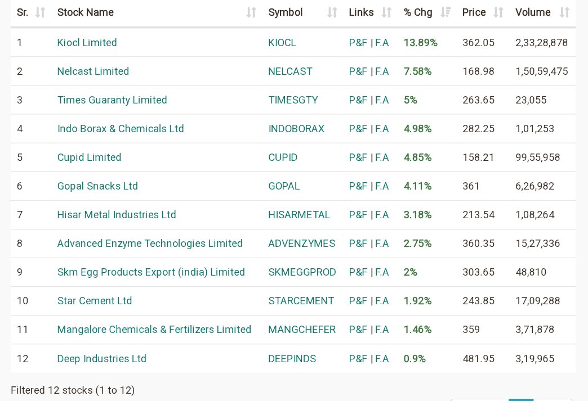Select the 13.89% change value

tap(420, 43)
